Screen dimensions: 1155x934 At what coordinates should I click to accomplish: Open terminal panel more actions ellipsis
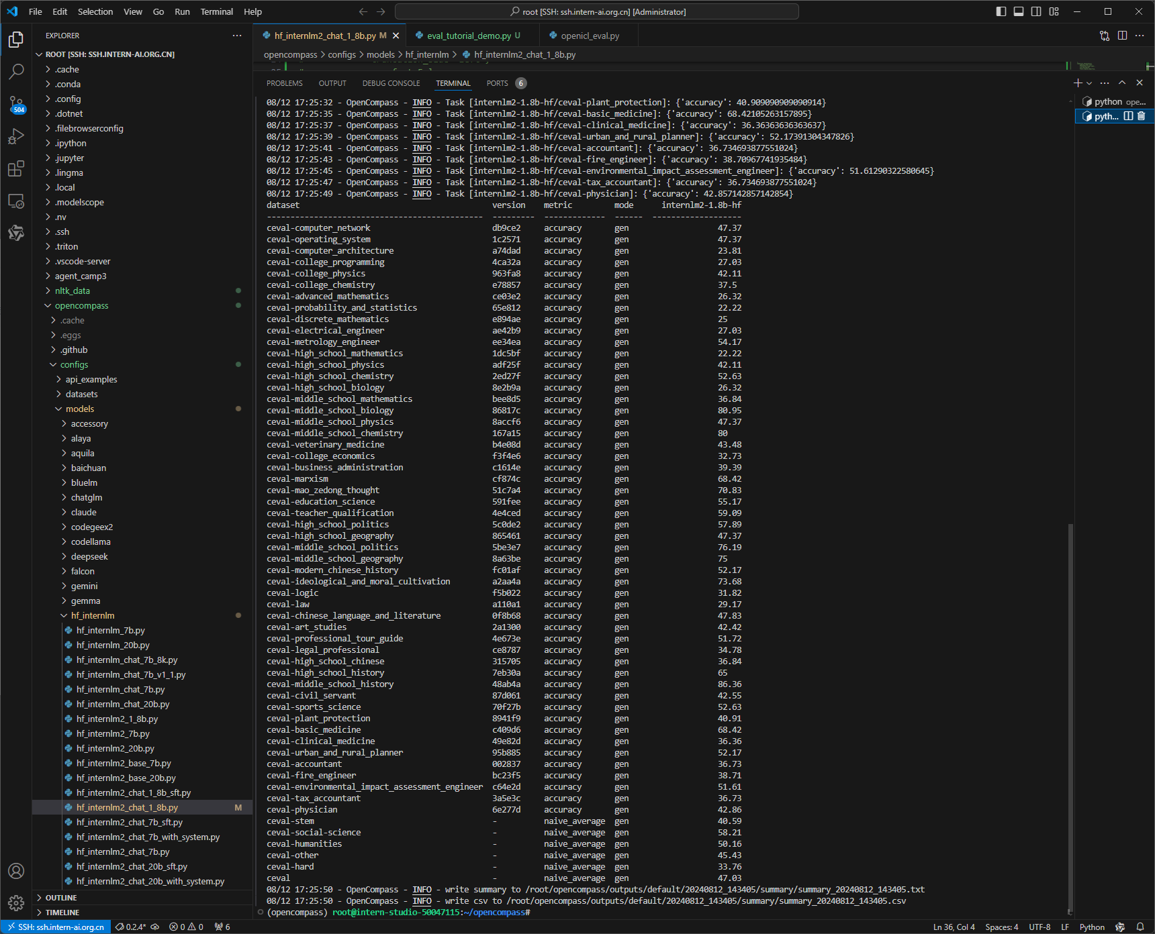(1105, 83)
